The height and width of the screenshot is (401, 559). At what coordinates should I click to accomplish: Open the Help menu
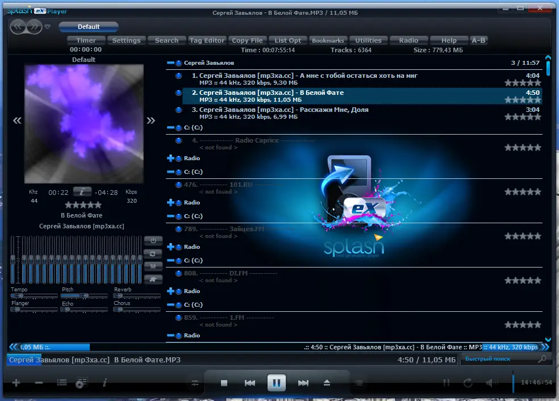(x=449, y=40)
